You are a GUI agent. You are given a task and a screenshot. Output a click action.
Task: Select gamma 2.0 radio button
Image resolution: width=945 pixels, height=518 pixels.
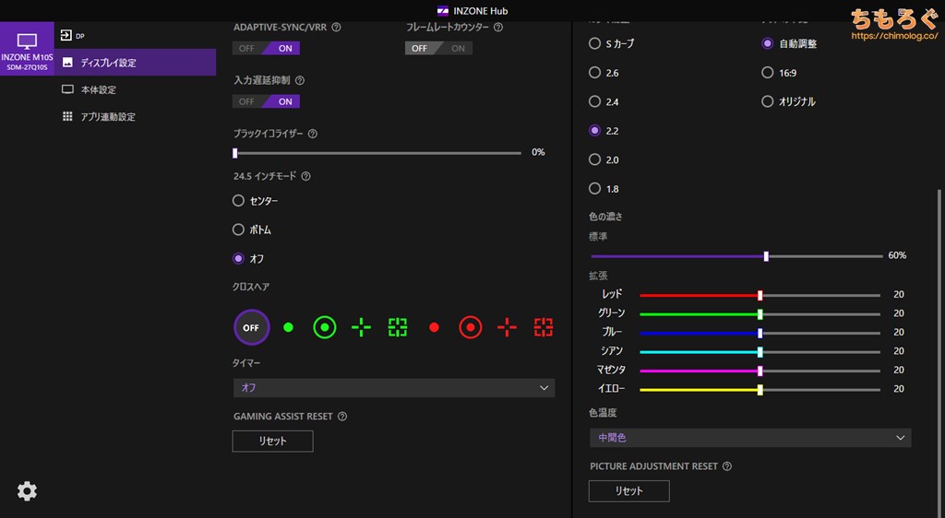595,159
